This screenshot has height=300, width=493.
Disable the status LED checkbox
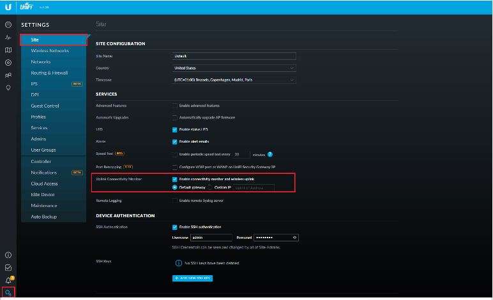click(x=175, y=129)
